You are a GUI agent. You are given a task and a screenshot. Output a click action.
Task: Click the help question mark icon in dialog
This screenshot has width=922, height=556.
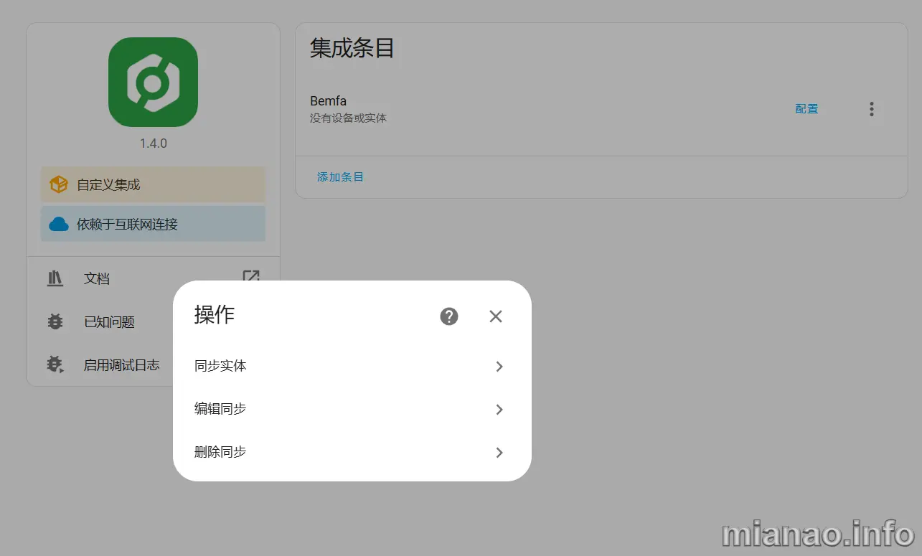click(x=449, y=316)
